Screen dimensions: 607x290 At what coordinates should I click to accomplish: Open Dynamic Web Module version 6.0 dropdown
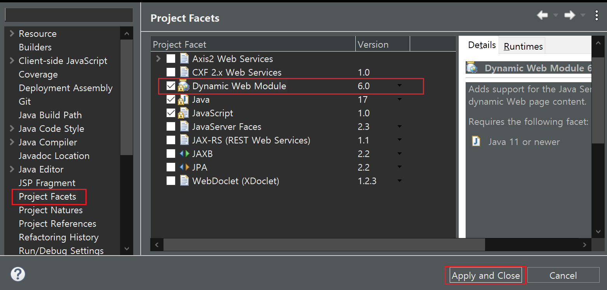400,86
